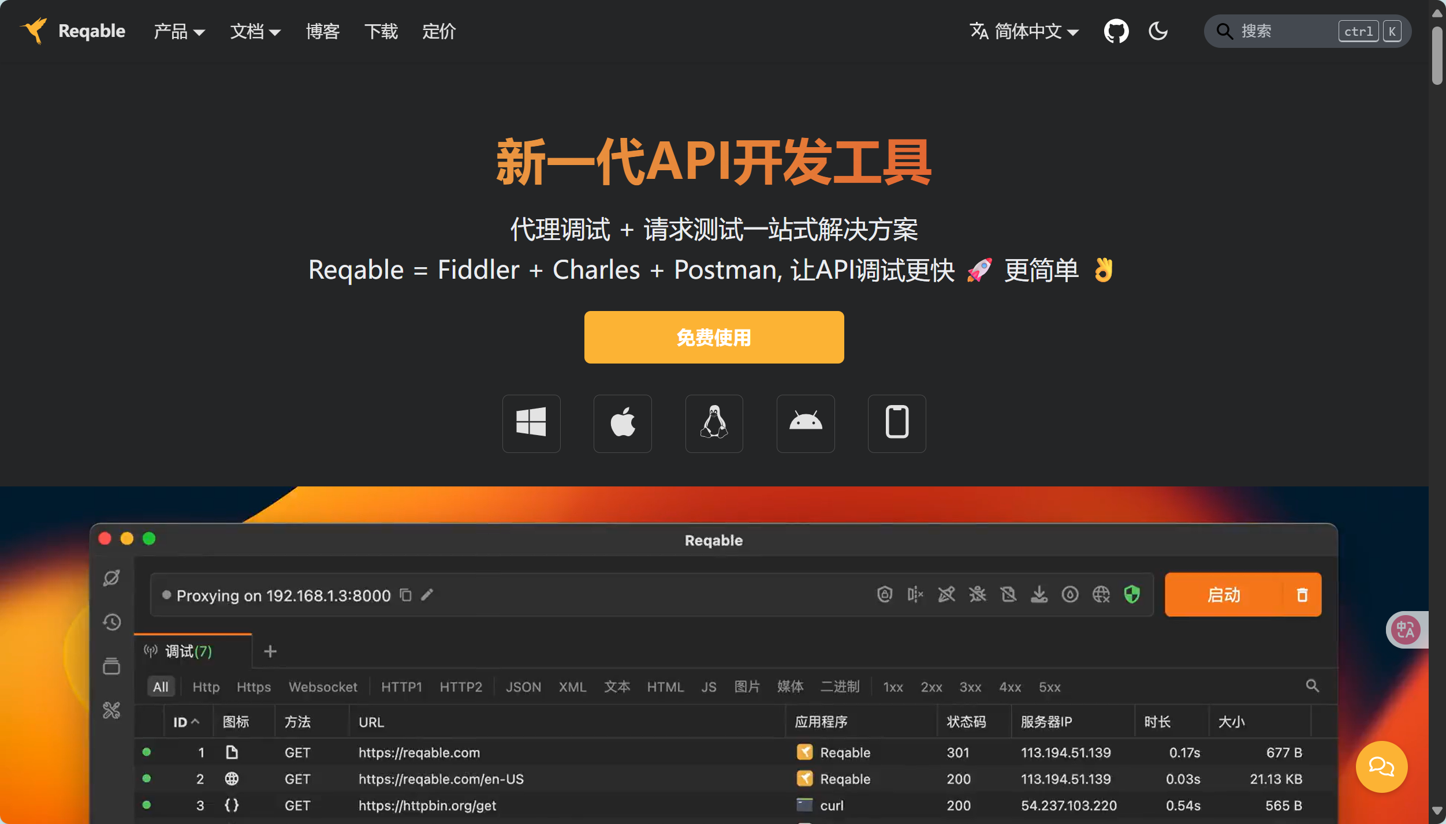Screen dimensions: 1446x824
Task: Click the floating translate widget icon
Action: coord(1406,630)
